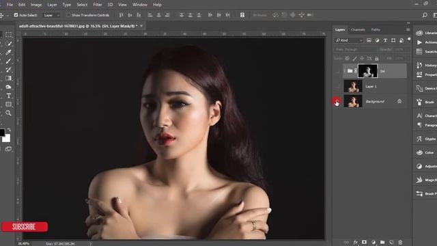
Task: Expand the SH group disclosure arrow
Action: click(345, 71)
